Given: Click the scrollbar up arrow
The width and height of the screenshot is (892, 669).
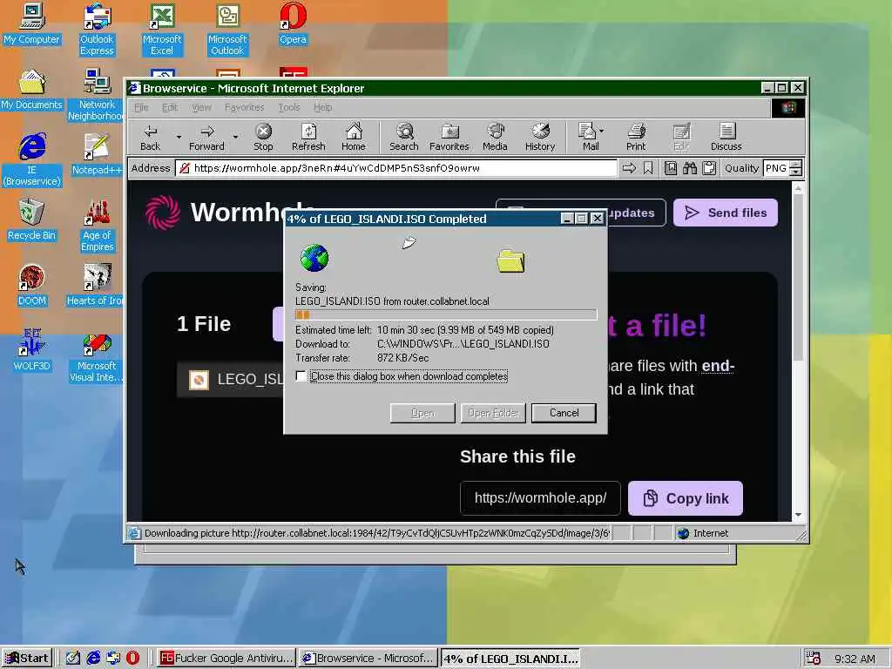Looking at the screenshot, I should (798, 188).
